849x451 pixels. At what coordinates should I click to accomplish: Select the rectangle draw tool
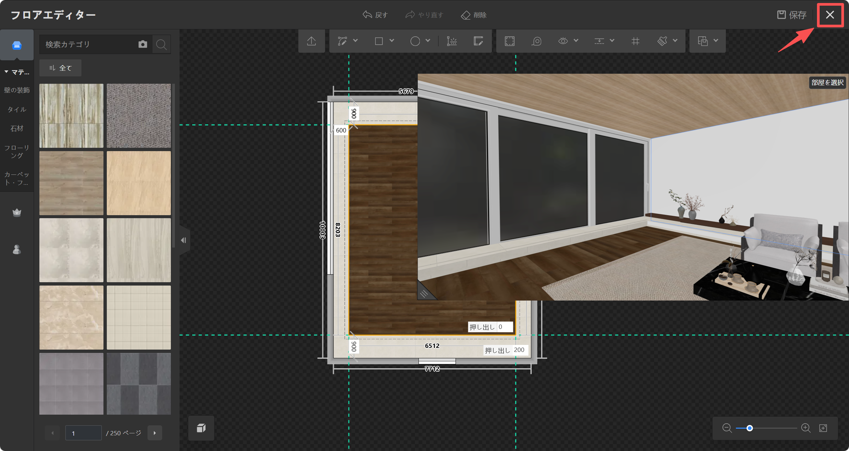click(x=379, y=41)
